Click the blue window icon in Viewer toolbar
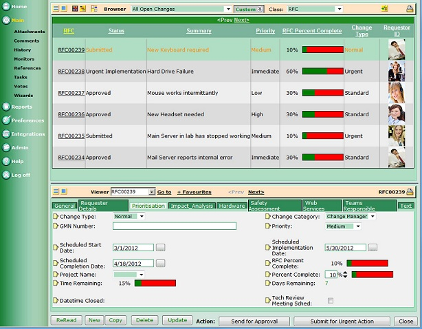Screen dimensions: 422x329 [64, 191]
